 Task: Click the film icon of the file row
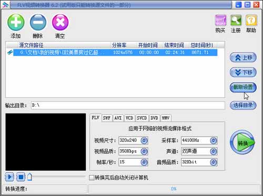(10, 53)
